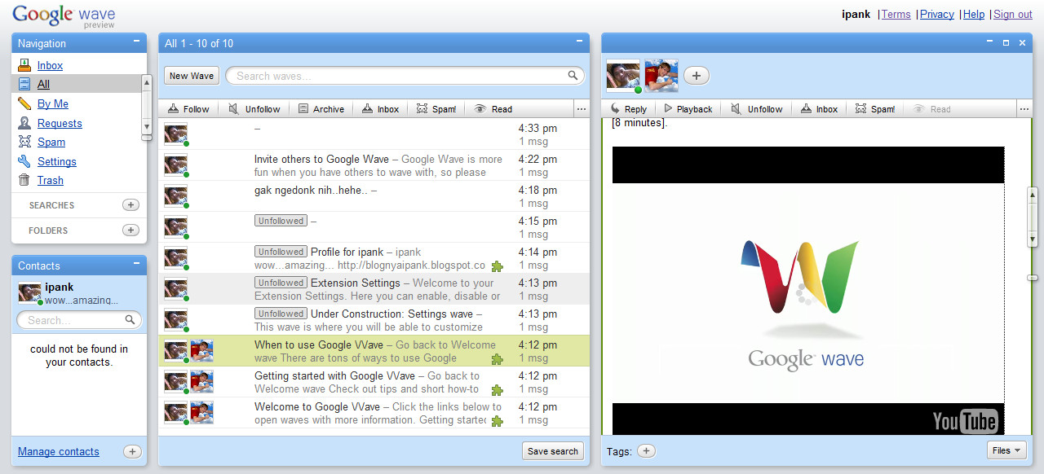Add a tag with the plus button

646,450
